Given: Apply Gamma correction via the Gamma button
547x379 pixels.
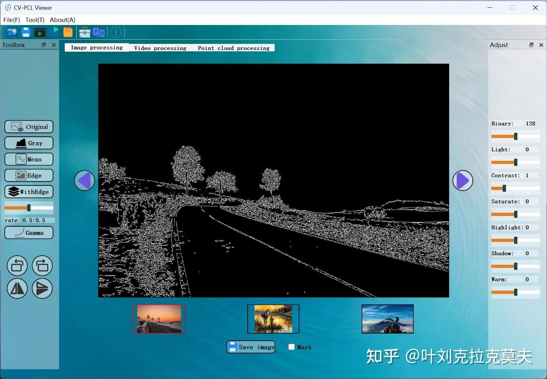Looking at the screenshot, I should pyautogui.click(x=28, y=232).
